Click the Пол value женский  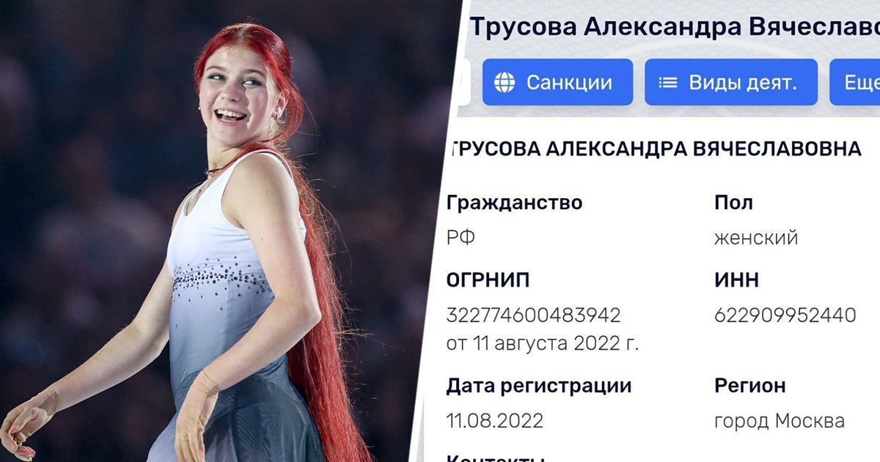click(x=756, y=238)
